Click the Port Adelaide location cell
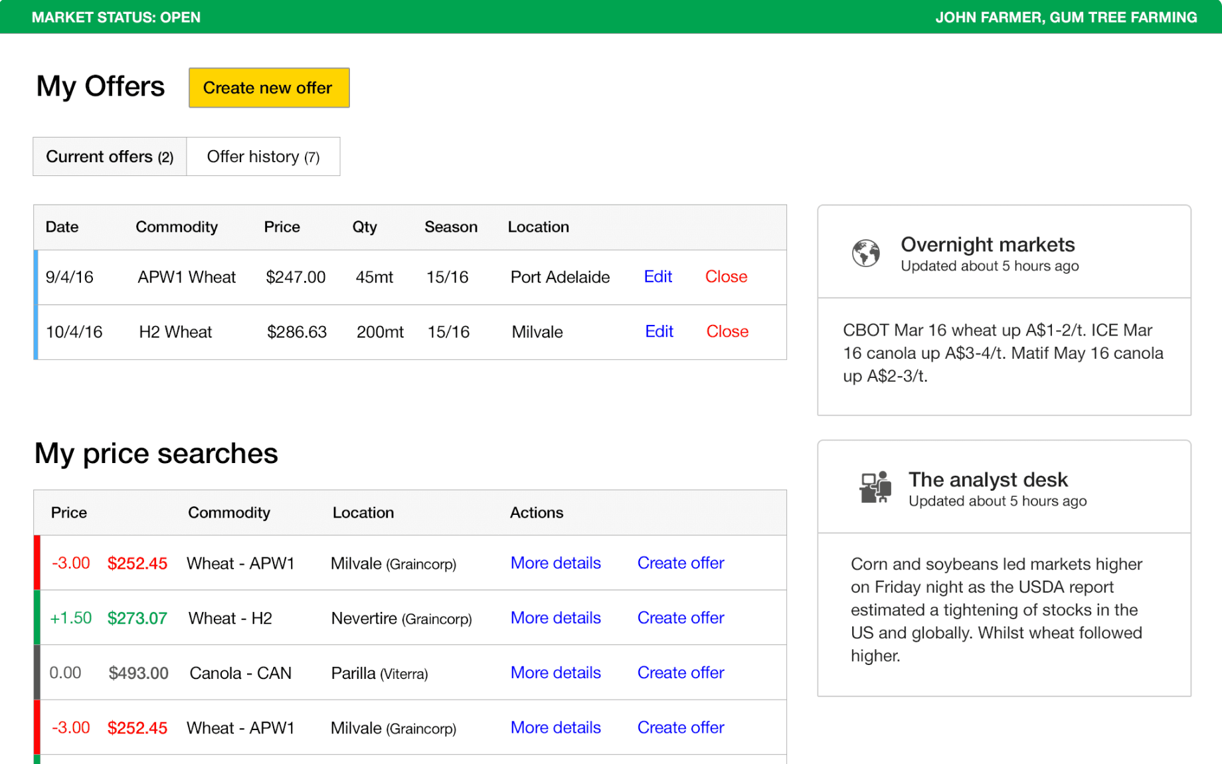The image size is (1222, 764). pos(560,277)
